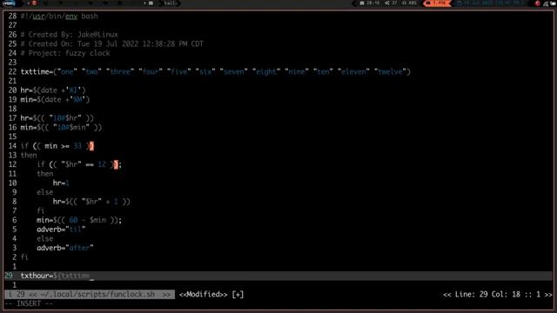Click the 'tall' layout indicator in top bar

click(x=169, y=3)
